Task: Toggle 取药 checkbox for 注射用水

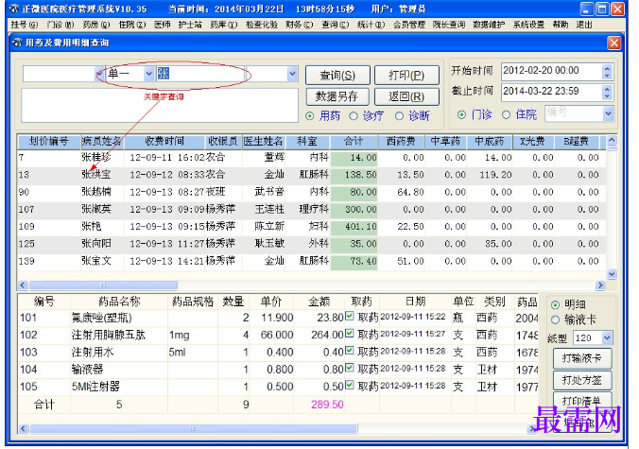Action: (x=349, y=351)
